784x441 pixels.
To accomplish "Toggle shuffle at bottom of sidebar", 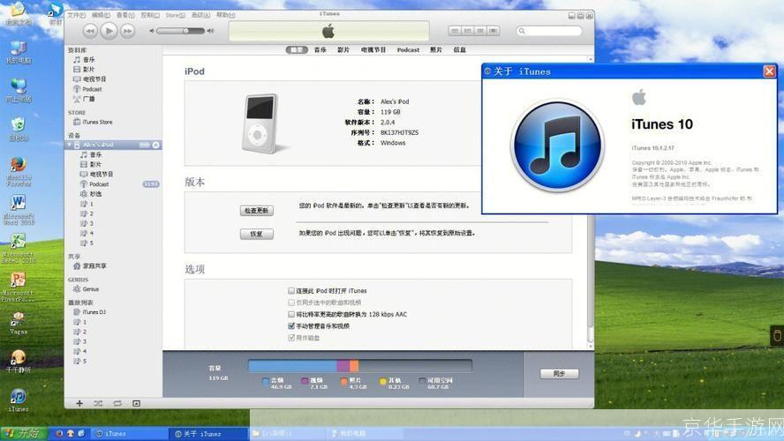I will pos(98,403).
